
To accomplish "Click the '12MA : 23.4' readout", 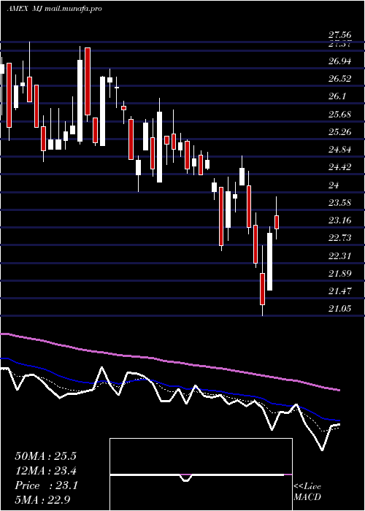I will point(45,471).
